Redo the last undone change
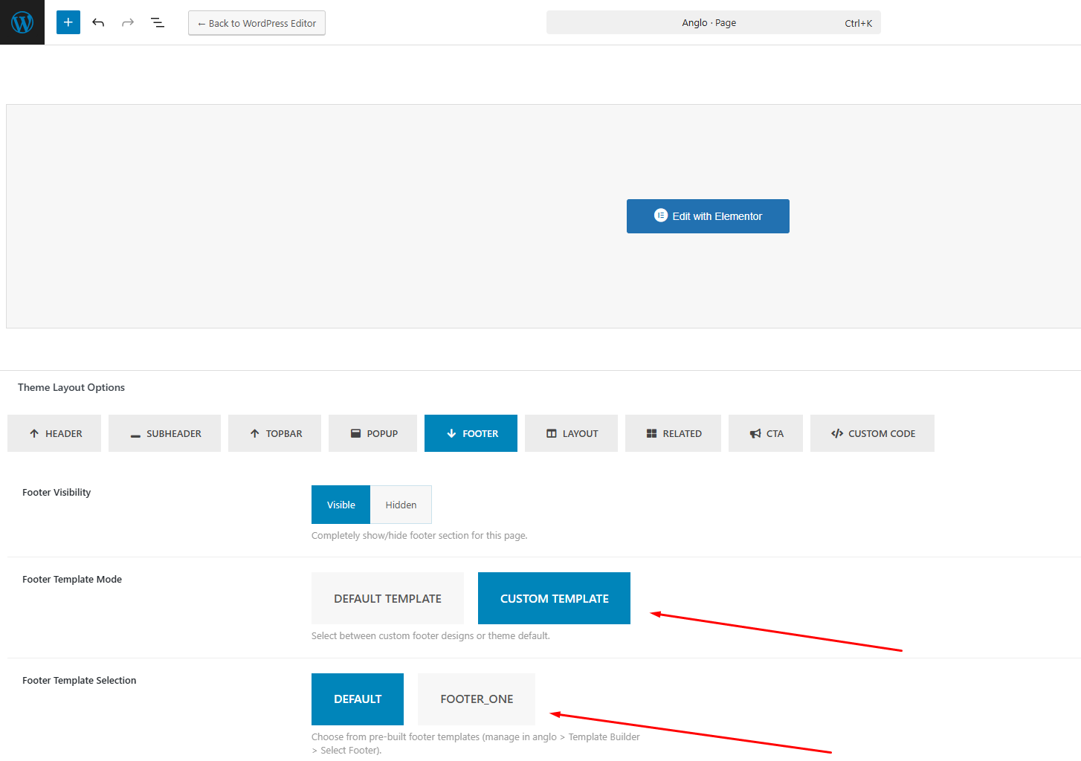 (x=128, y=22)
